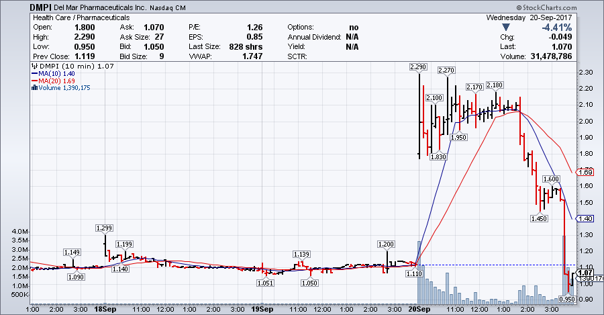Click the 19Sep date marker on axis
Screen dimensions: 604x315
tap(262, 310)
